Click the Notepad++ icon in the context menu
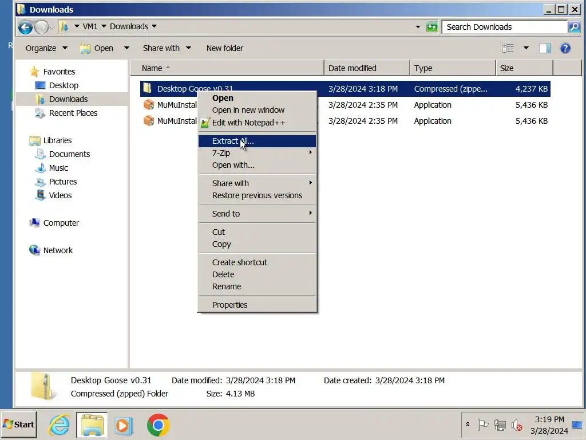This screenshot has width=586, height=440. pyautogui.click(x=205, y=123)
